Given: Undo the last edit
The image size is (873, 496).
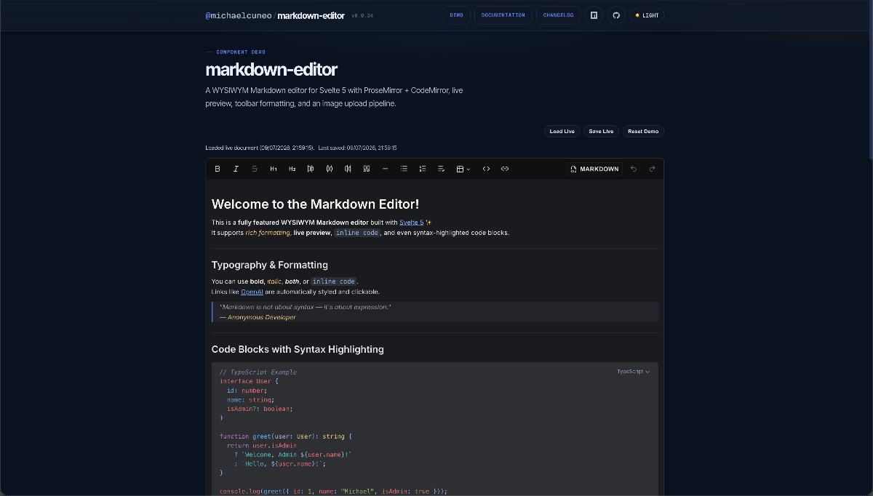Looking at the screenshot, I should [634, 169].
